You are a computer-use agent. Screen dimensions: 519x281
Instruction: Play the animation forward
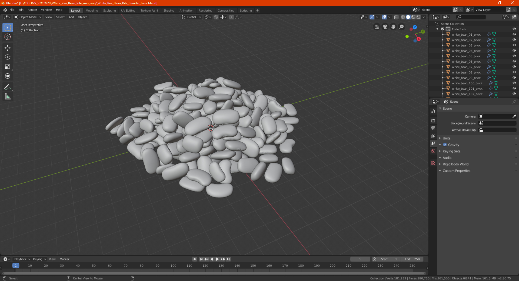click(217, 259)
